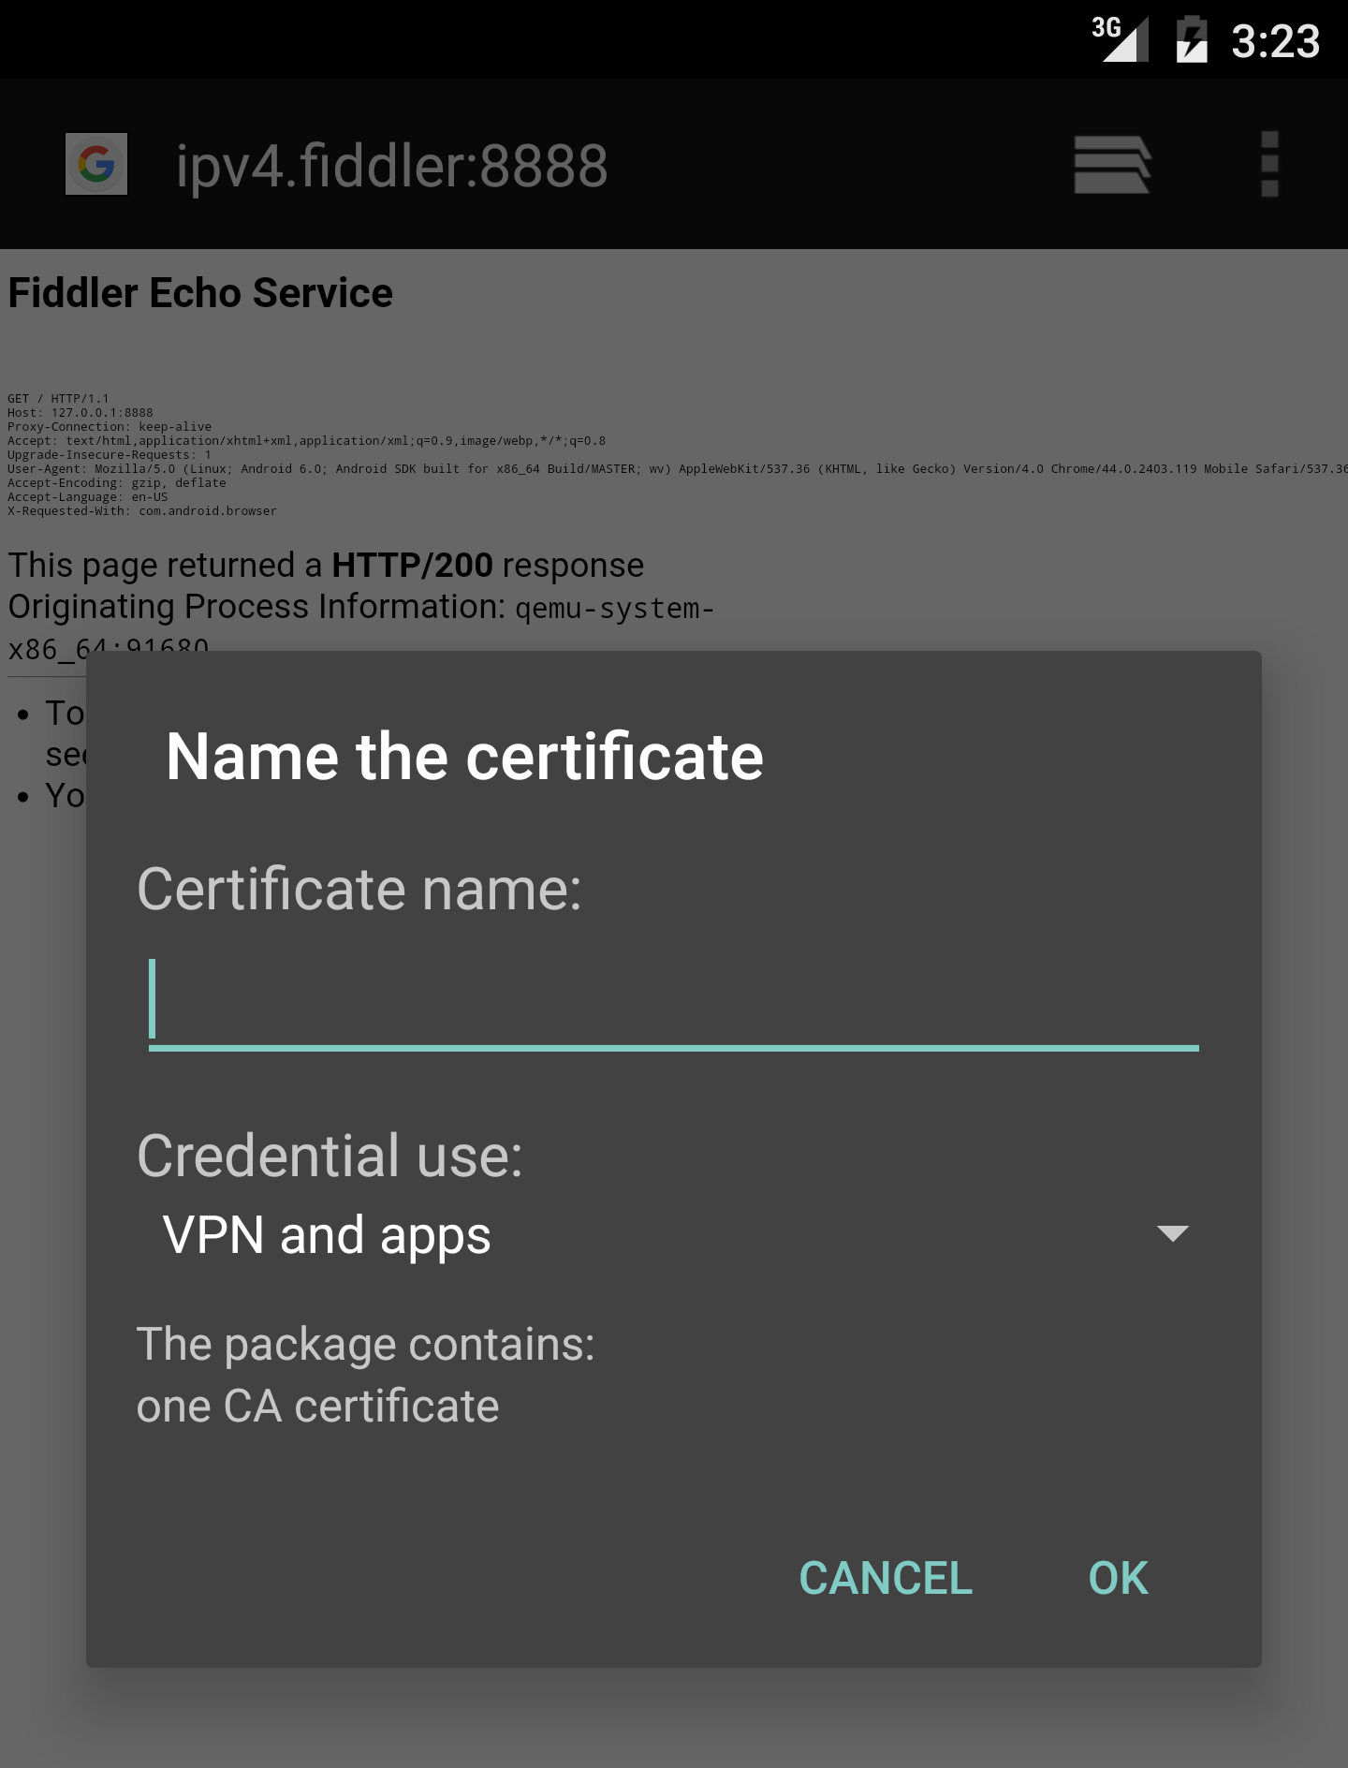Tap the 'Accept-Encoding: gzip, deflate' line
The height and width of the screenshot is (1768, 1348).
(117, 483)
